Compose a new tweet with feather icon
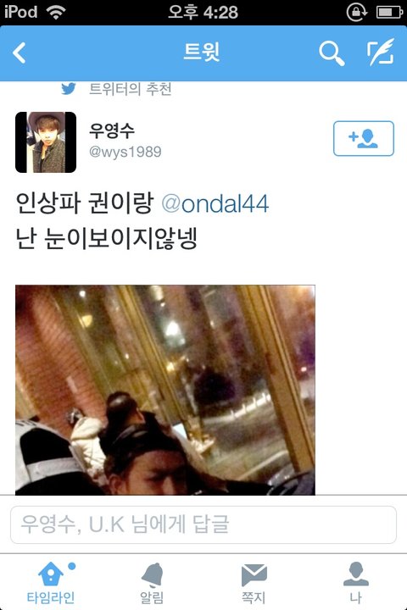Screen dimensions: 407x610 click(x=381, y=53)
